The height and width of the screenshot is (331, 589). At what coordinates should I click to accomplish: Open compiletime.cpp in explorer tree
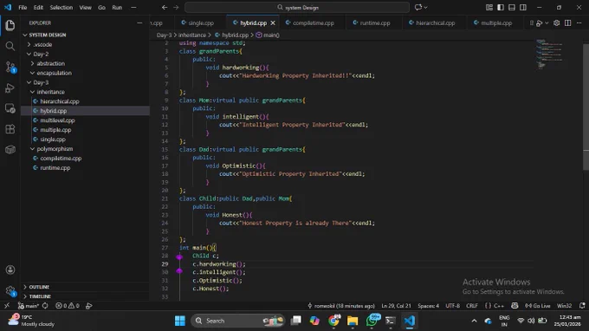[x=61, y=159]
